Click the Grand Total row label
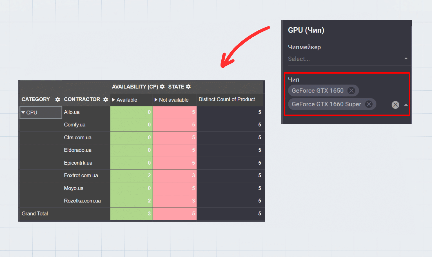This screenshot has width=432, height=257. [x=35, y=214]
